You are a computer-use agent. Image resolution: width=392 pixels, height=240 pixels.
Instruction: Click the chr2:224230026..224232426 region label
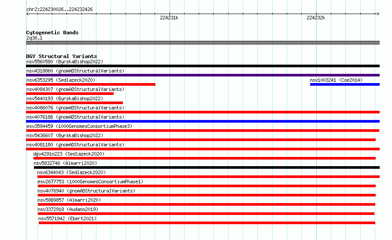click(59, 9)
